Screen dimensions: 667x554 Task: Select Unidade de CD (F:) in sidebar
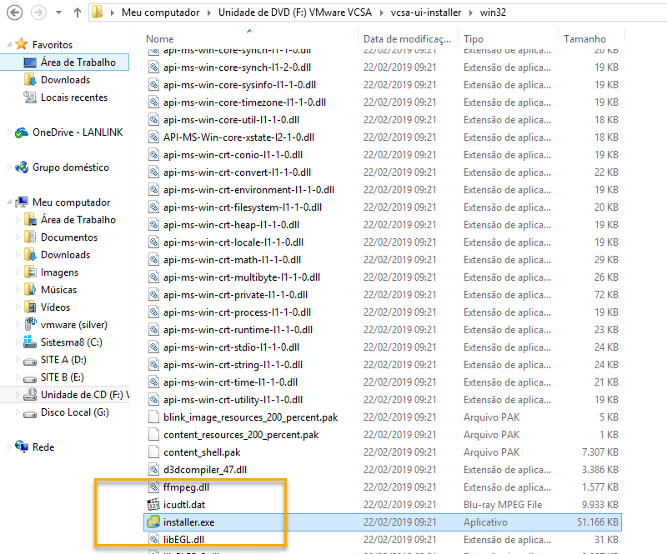[82, 395]
